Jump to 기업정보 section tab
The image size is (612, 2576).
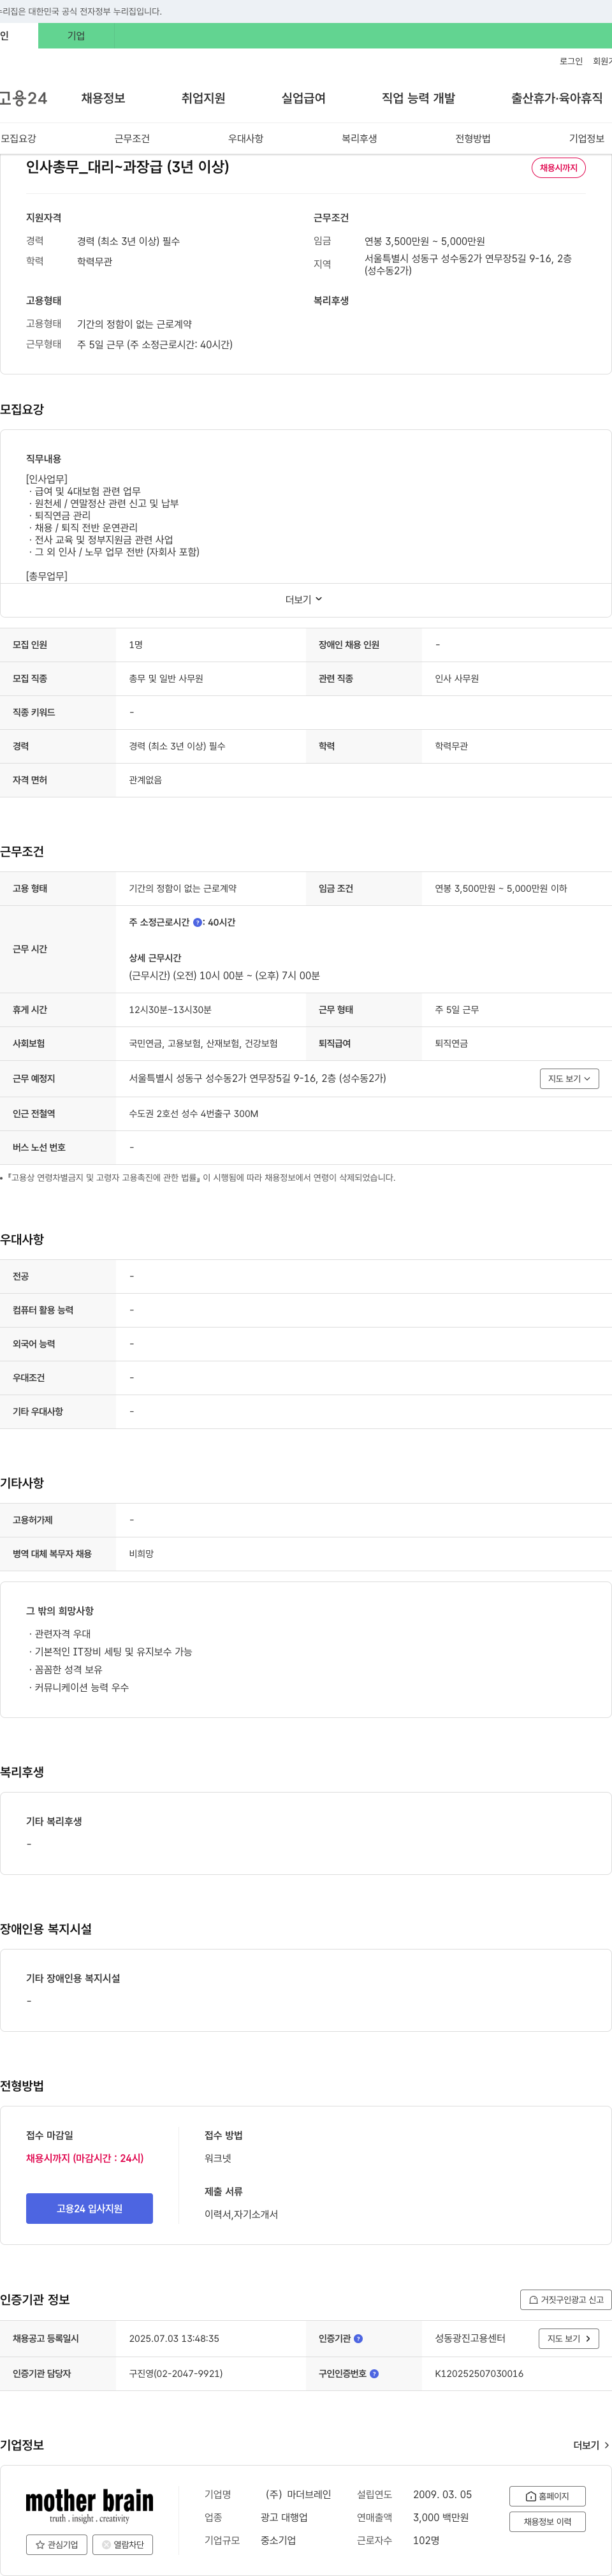587,138
